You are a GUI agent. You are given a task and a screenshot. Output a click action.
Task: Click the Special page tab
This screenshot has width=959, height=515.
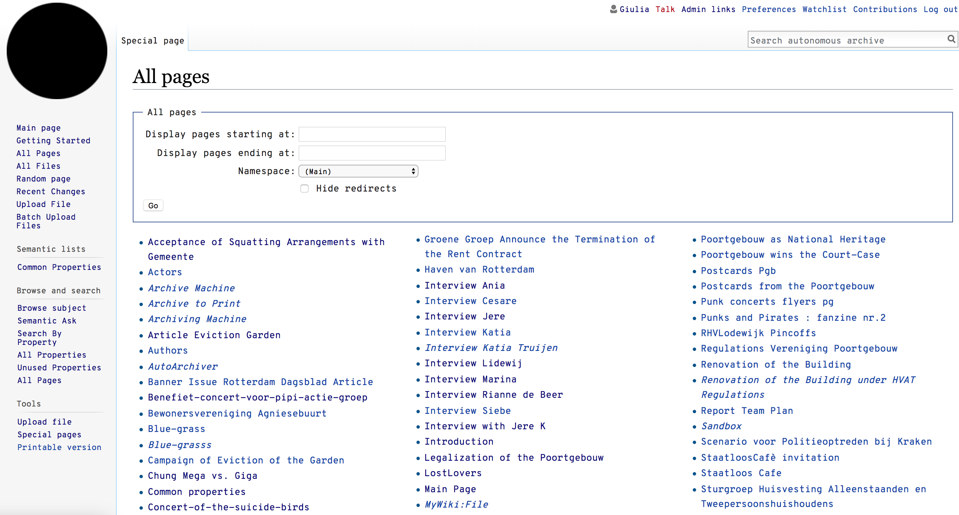[153, 41]
